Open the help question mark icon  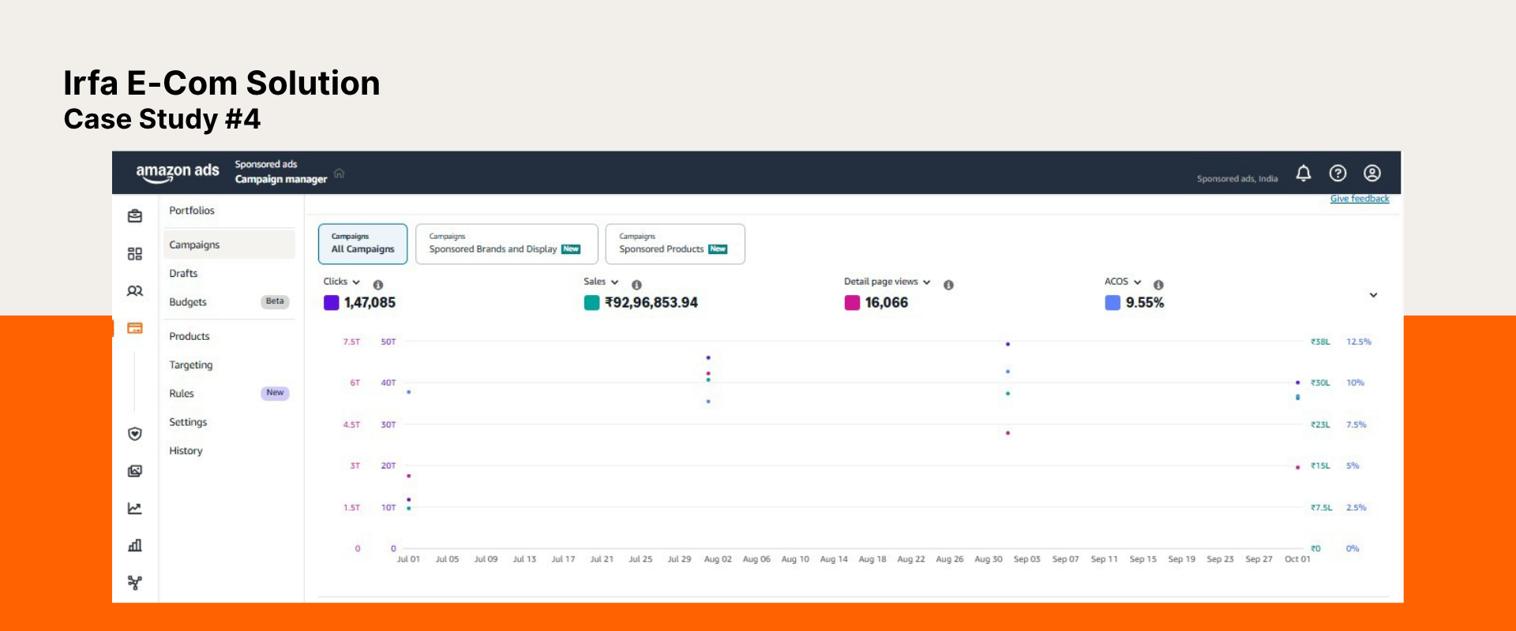1338,174
